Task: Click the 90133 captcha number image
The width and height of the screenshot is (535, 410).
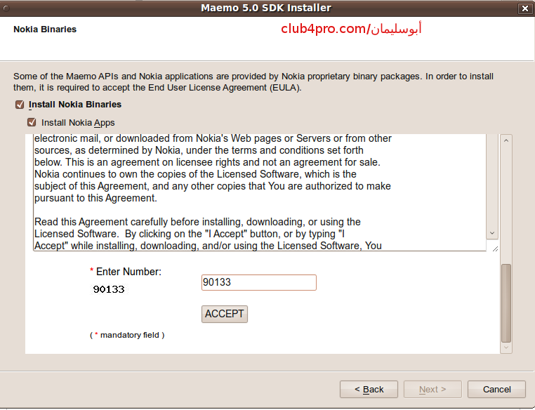Action: point(109,289)
